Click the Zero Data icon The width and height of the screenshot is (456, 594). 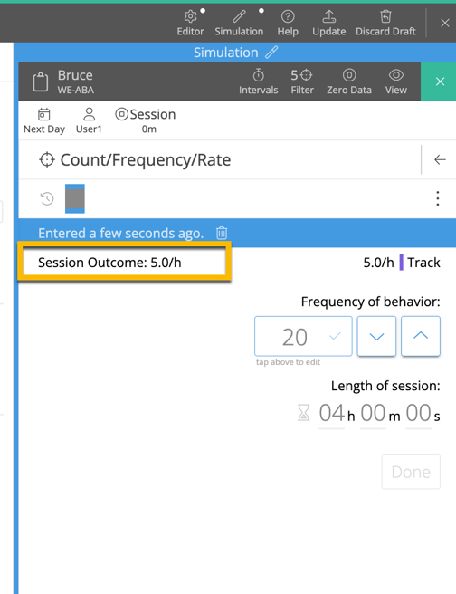pyautogui.click(x=349, y=75)
